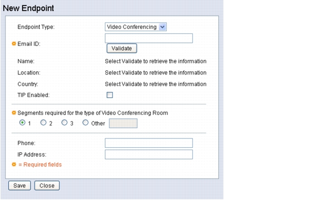Select the 2 segments radio button

(x=43, y=123)
